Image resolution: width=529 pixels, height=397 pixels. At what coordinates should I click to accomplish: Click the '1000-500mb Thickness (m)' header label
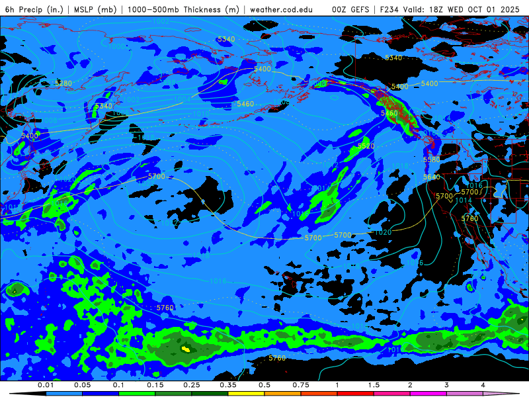tap(183, 9)
